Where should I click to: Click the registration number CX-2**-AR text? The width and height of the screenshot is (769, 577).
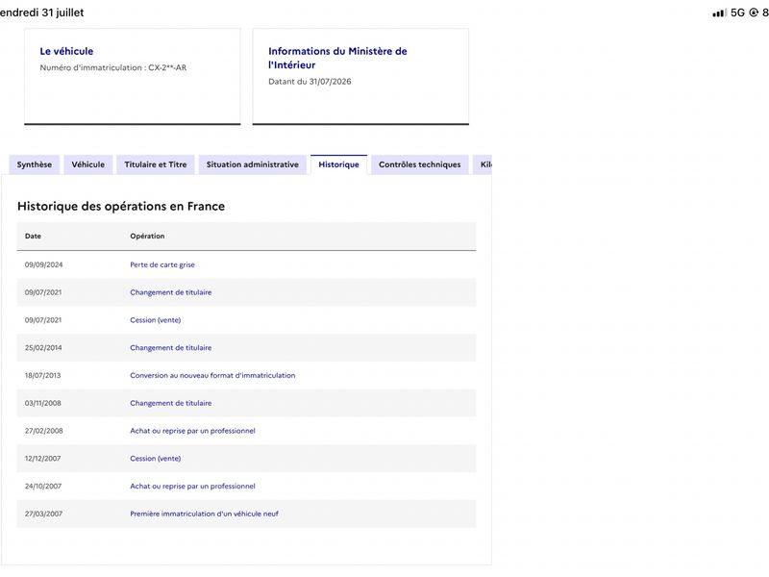click(x=167, y=67)
